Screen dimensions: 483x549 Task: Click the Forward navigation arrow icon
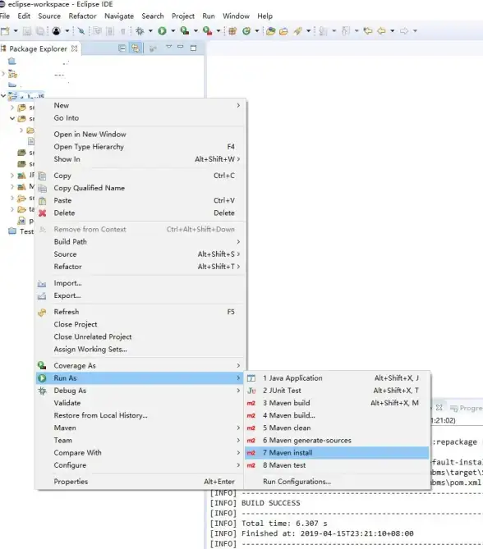404,31
